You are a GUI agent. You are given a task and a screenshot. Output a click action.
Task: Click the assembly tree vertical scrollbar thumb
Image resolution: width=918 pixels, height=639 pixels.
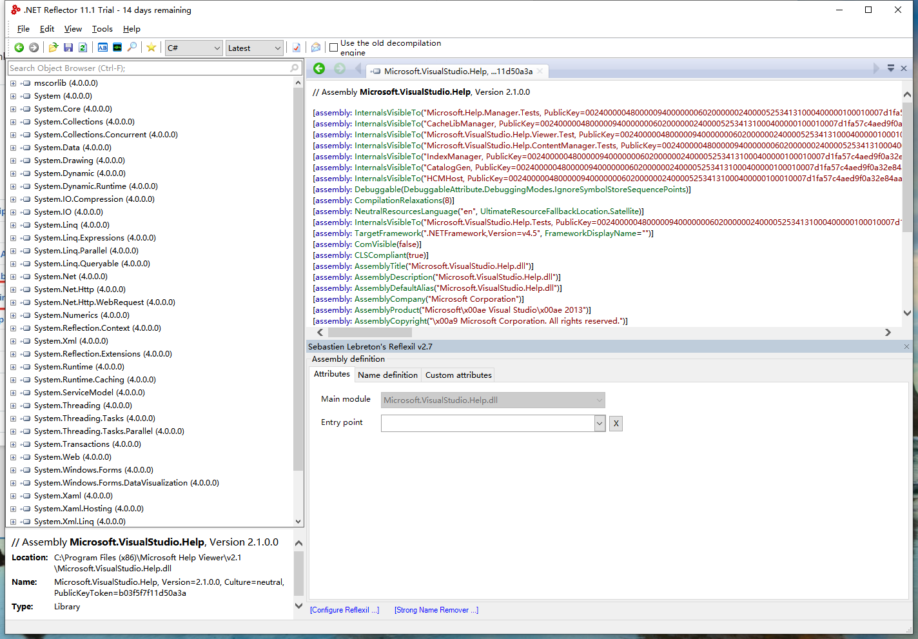click(x=298, y=280)
